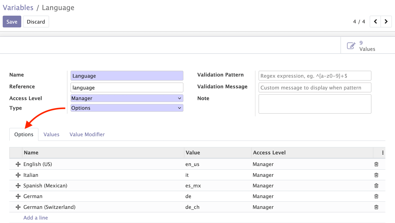Viewport: 395px width, 223px height.
Task: Click the drag handle beside German
Action: (x=18, y=196)
